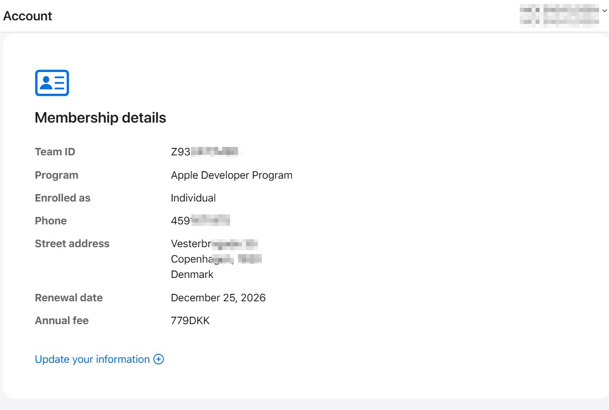Click the December 25, 2026 renewal date
The width and height of the screenshot is (609, 410).
(x=218, y=298)
